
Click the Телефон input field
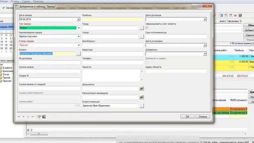113,62
